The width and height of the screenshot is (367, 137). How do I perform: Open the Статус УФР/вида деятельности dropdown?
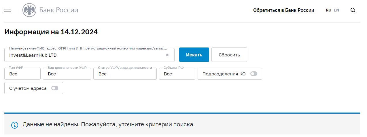click(x=125, y=74)
